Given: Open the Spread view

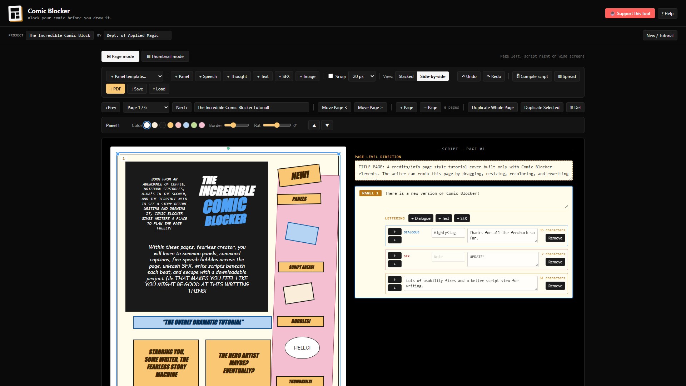Looking at the screenshot, I should pos(567,76).
